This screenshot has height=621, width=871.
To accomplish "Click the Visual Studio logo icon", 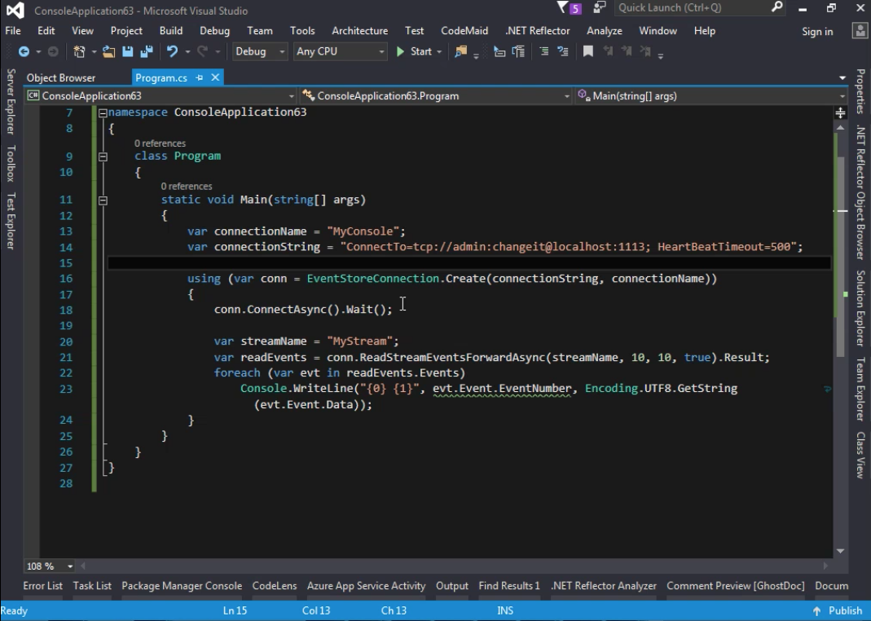I will [15, 10].
